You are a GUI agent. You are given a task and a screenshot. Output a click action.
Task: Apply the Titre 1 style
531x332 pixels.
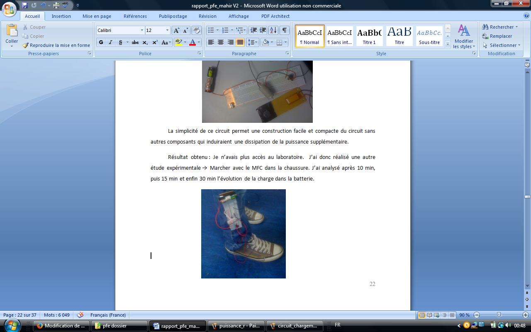click(x=369, y=36)
